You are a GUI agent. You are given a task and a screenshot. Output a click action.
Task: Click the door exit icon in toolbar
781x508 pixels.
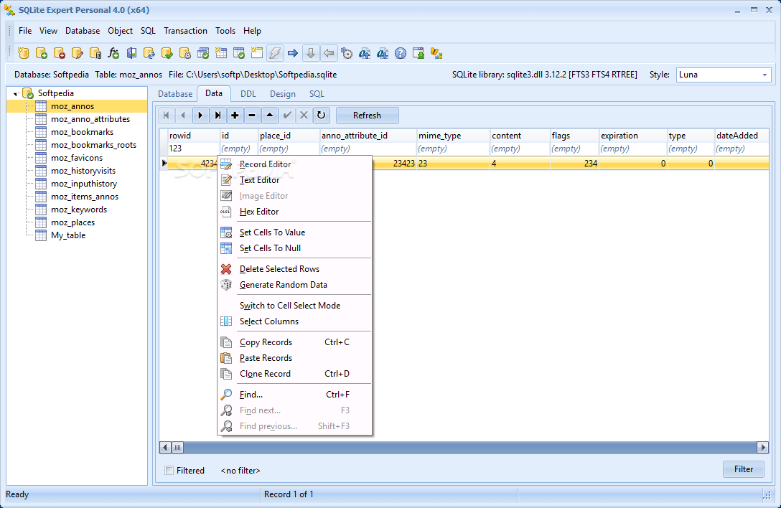(x=131, y=53)
